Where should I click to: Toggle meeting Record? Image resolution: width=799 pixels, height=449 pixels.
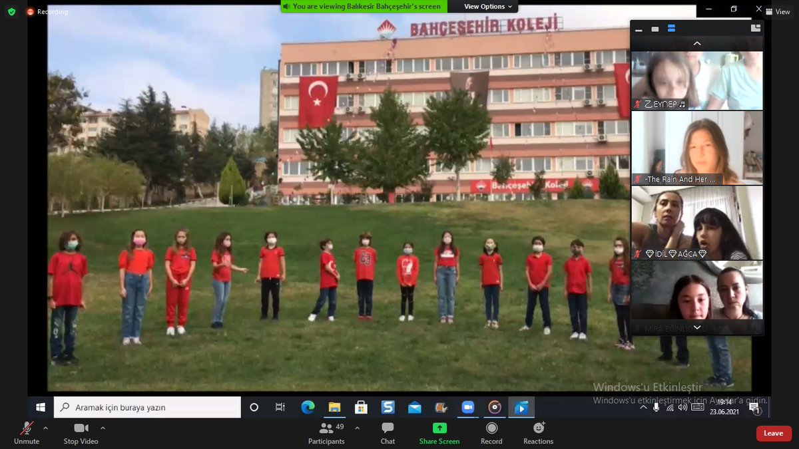tap(491, 433)
